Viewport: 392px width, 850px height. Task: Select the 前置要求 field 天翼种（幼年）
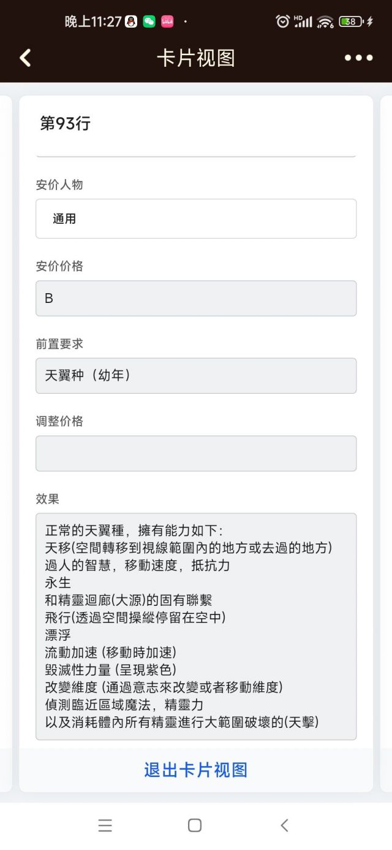tap(196, 375)
